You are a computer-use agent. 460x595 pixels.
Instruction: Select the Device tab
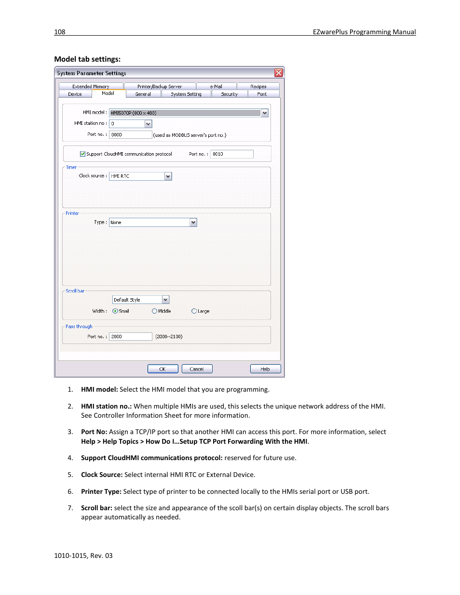[75, 94]
